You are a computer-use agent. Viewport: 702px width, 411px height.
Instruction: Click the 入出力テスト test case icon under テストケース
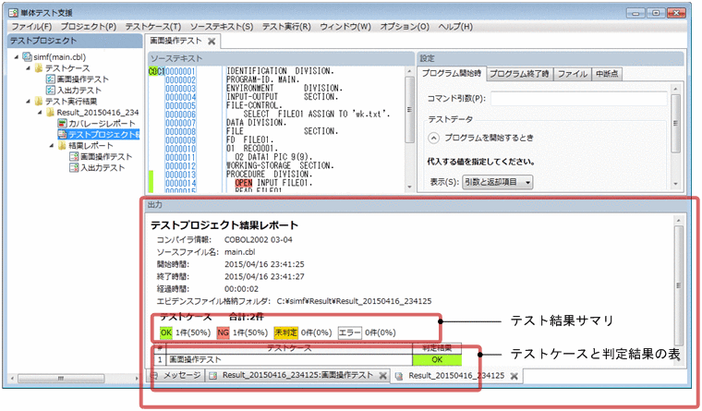click(51, 90)
